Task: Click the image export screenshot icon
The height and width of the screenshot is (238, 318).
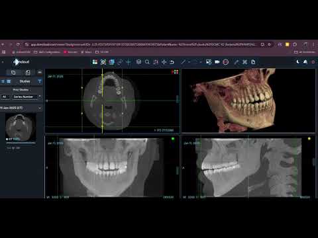Action: click(209, 62)
